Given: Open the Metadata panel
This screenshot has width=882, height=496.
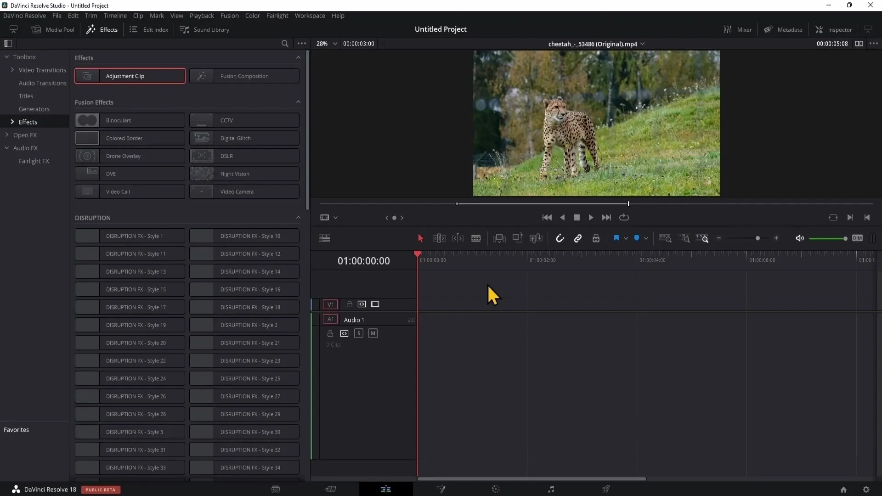Looking at the screenshot, I should [783, 29].
